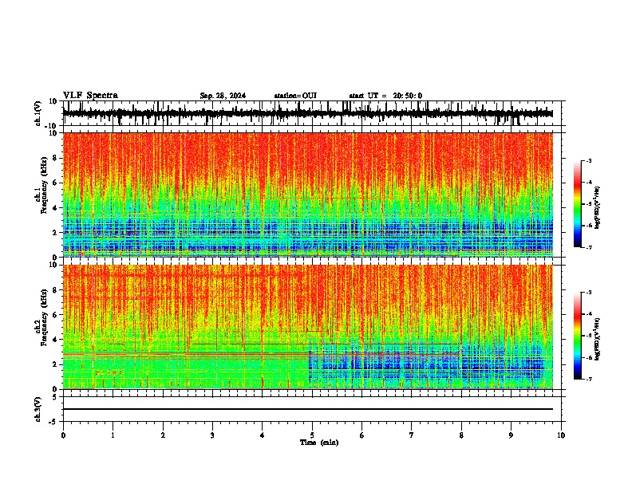Click the ch.2 spectrogram color scale bar
Viewport: 632px width, 488px height.
(578, 336)
